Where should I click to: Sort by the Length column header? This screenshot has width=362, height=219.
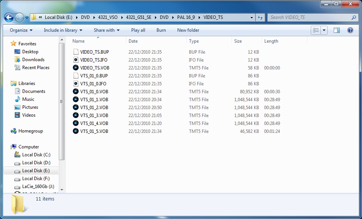[x=271, y=41]
